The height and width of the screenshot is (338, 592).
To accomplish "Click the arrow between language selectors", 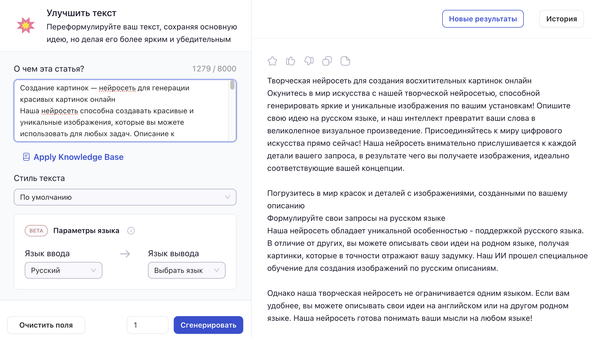I will (125, 254).
